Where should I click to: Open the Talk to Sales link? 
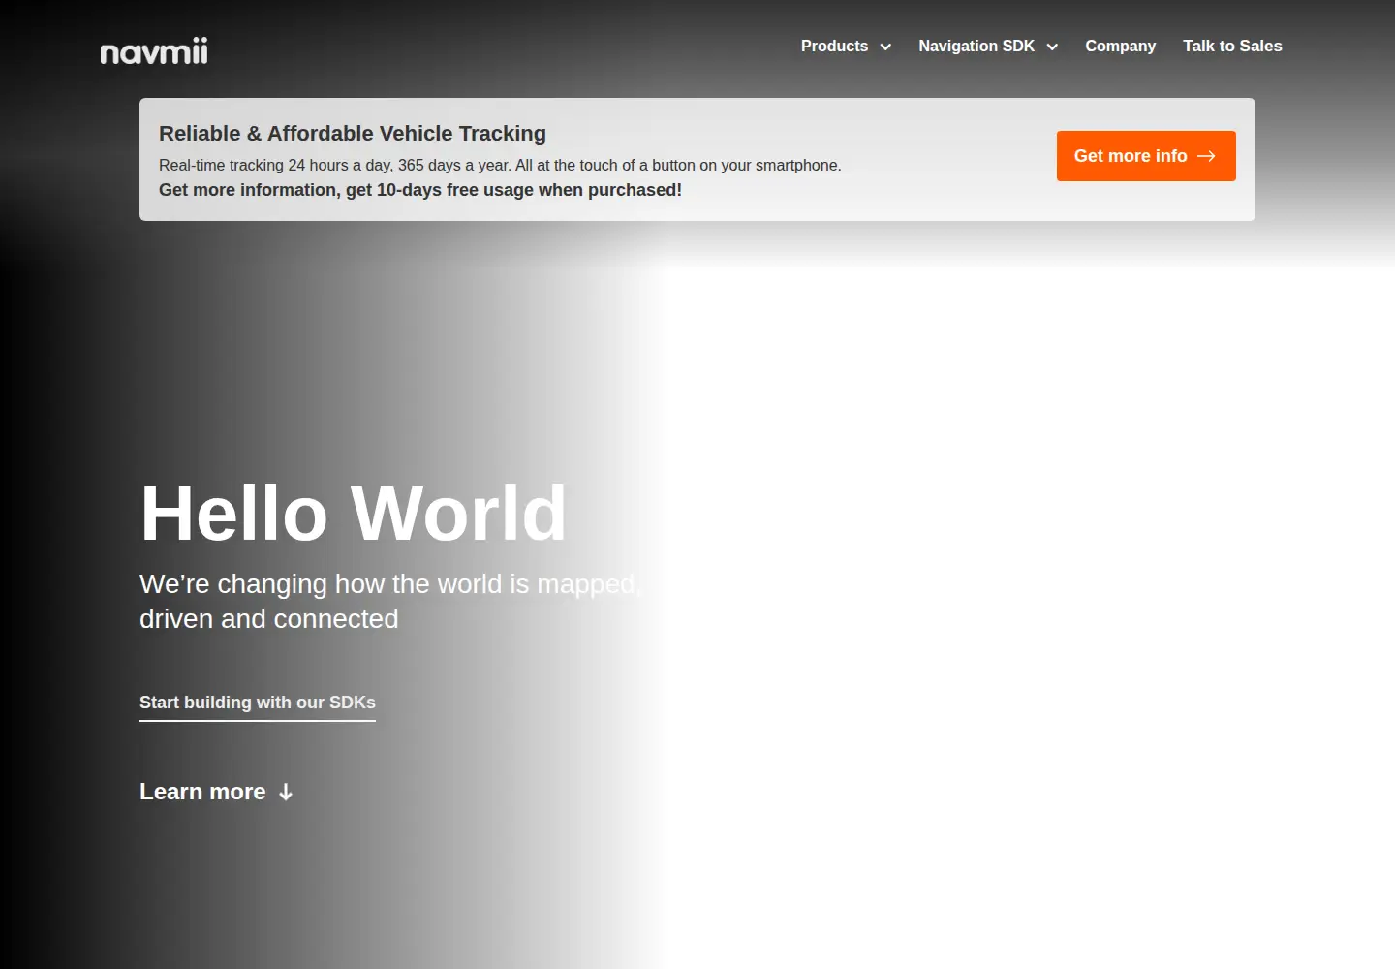[x=1232, y=47]
